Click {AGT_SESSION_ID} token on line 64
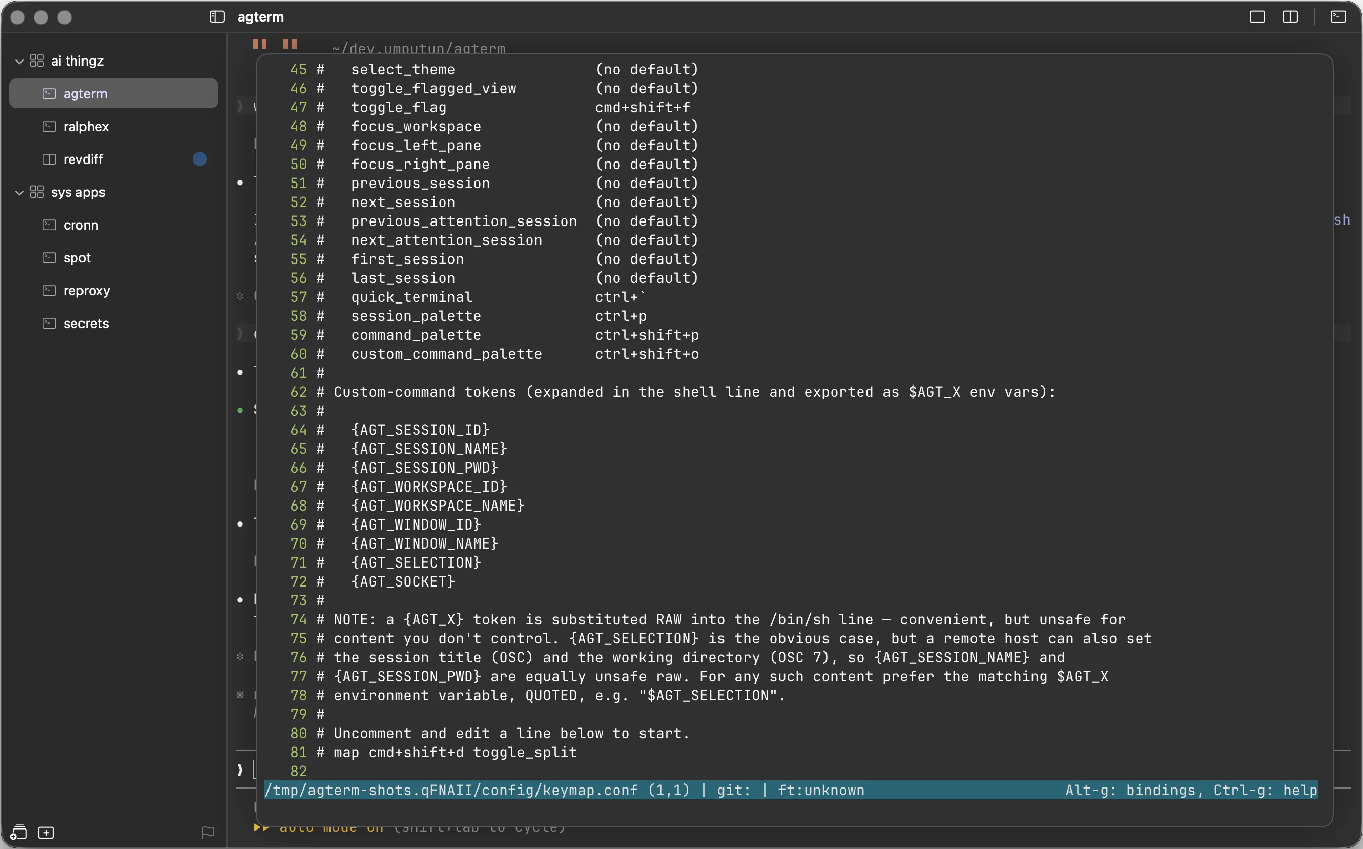 [420, 430]
